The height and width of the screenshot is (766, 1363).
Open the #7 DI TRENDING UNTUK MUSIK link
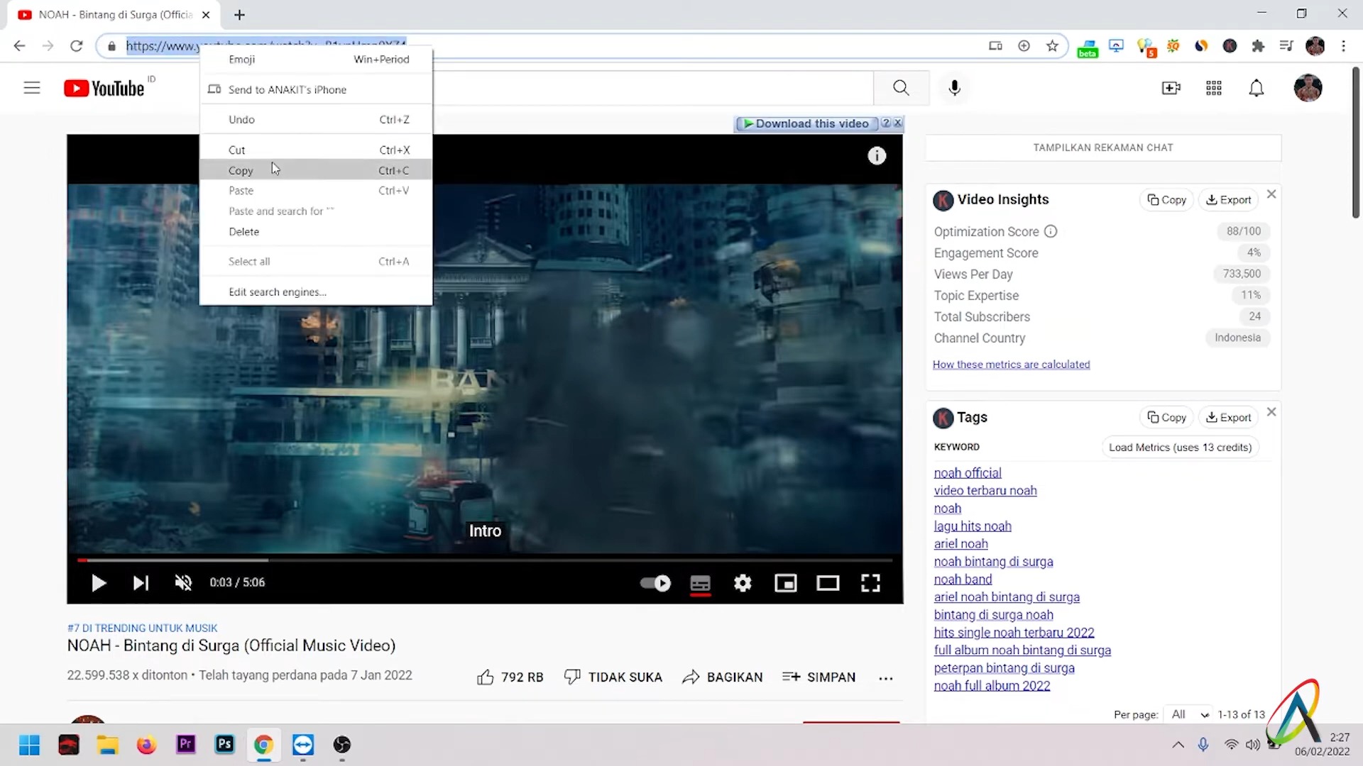142,628
